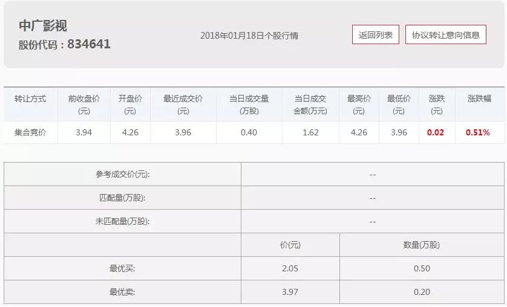This screenshot has width=507, height=307.
Task: Click the 返回列表 button
Action: (x=375, y=34)
